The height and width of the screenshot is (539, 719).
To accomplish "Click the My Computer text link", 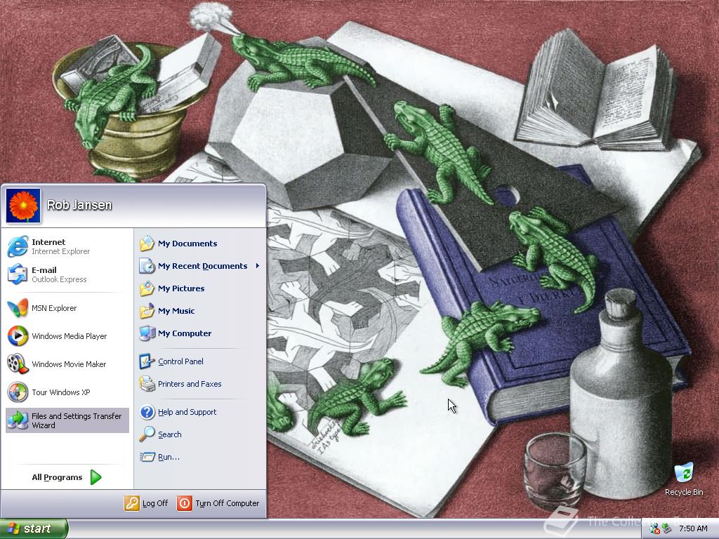I will 185,333.
